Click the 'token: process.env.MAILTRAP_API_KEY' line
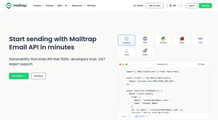218x120 pixels. tap(152, 81)
